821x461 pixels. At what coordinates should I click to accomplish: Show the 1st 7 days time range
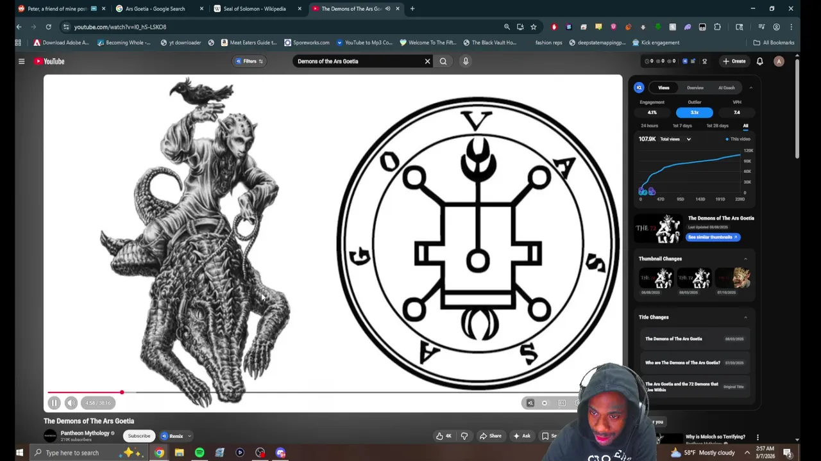click(682, 126)
